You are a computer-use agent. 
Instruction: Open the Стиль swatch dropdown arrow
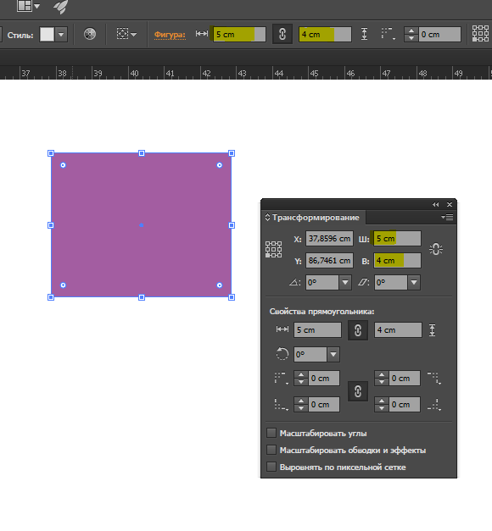[x=61, y=35]
